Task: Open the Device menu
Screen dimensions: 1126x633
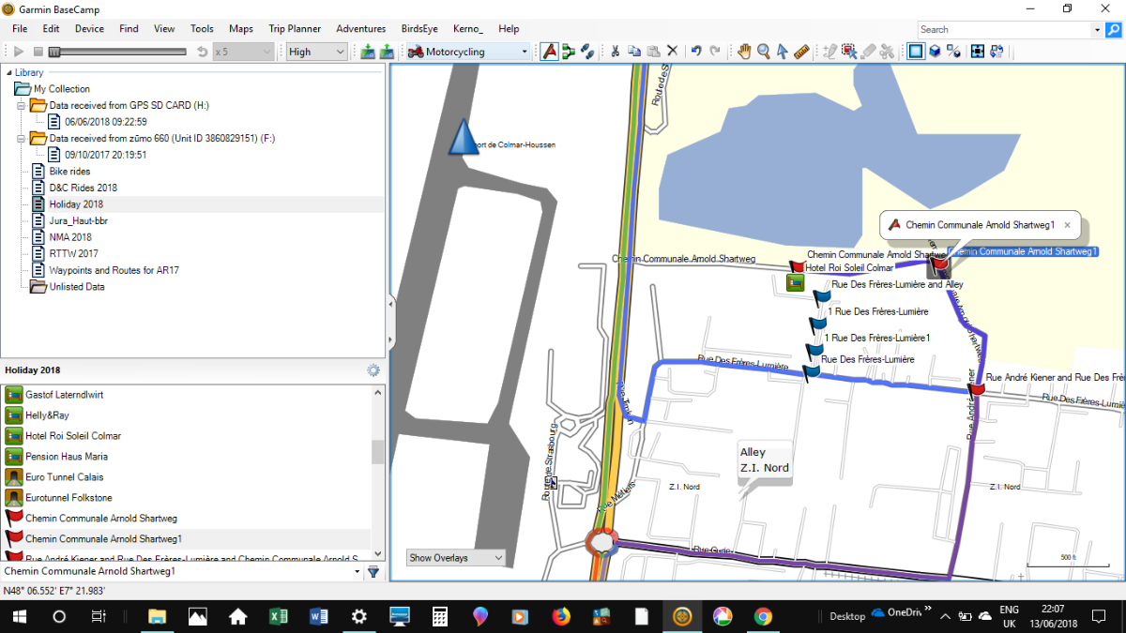Action: pyautogui.click(x=90, y=29)
